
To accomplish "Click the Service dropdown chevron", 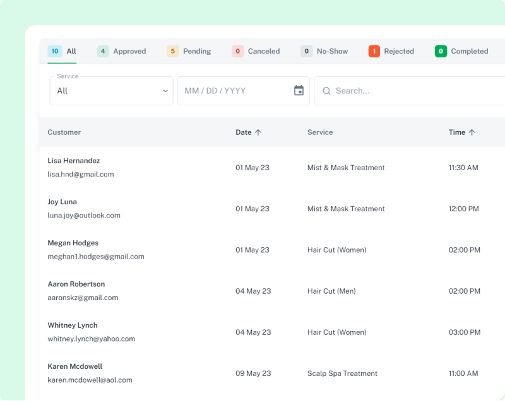I will [x=165, y=91].
